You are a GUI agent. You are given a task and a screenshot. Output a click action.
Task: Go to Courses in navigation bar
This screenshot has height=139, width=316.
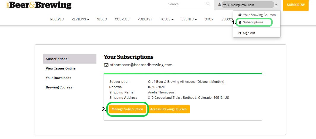pos(122,19)
